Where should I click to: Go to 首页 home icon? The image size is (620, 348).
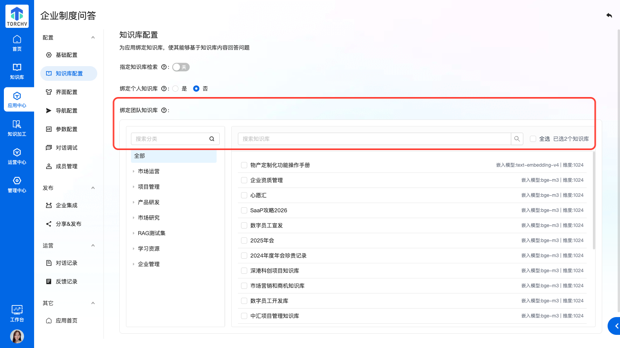click(x=17, y=43)
